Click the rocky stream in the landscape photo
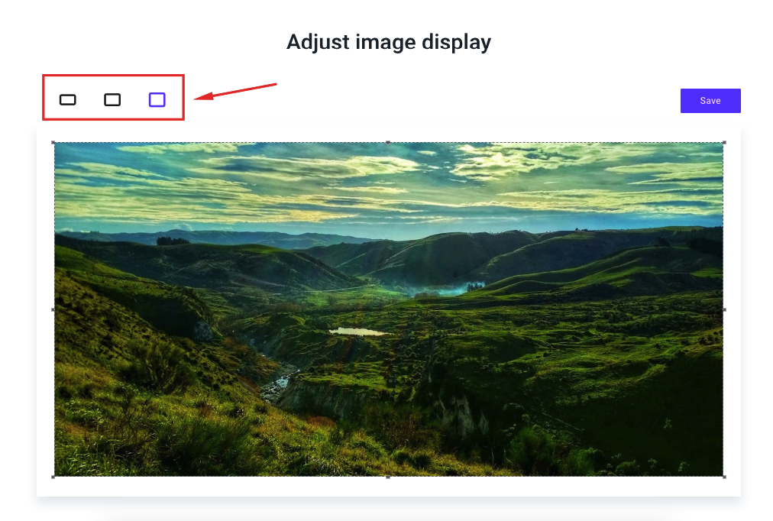Screen dimensions: 773x521 (279, 382)
